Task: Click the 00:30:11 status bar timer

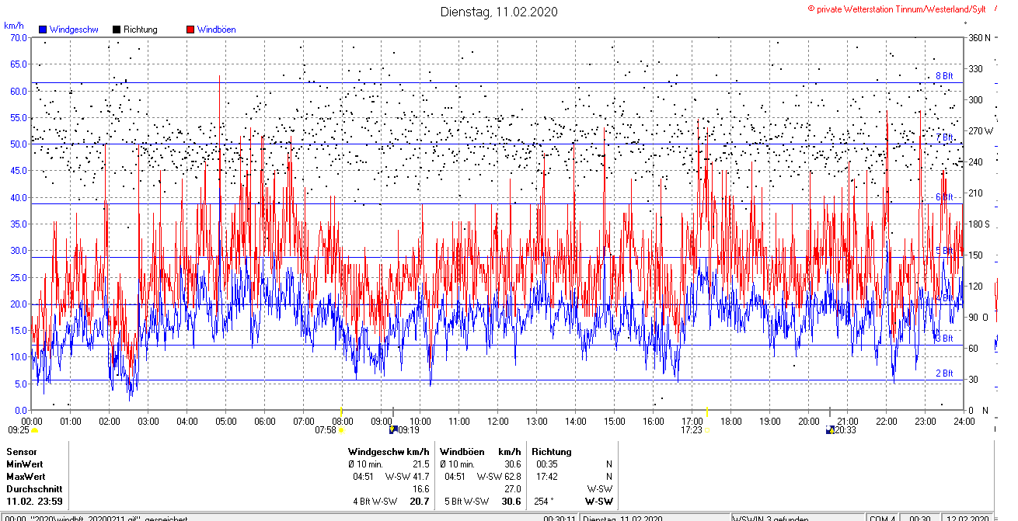Action: (x=560, y=518)
